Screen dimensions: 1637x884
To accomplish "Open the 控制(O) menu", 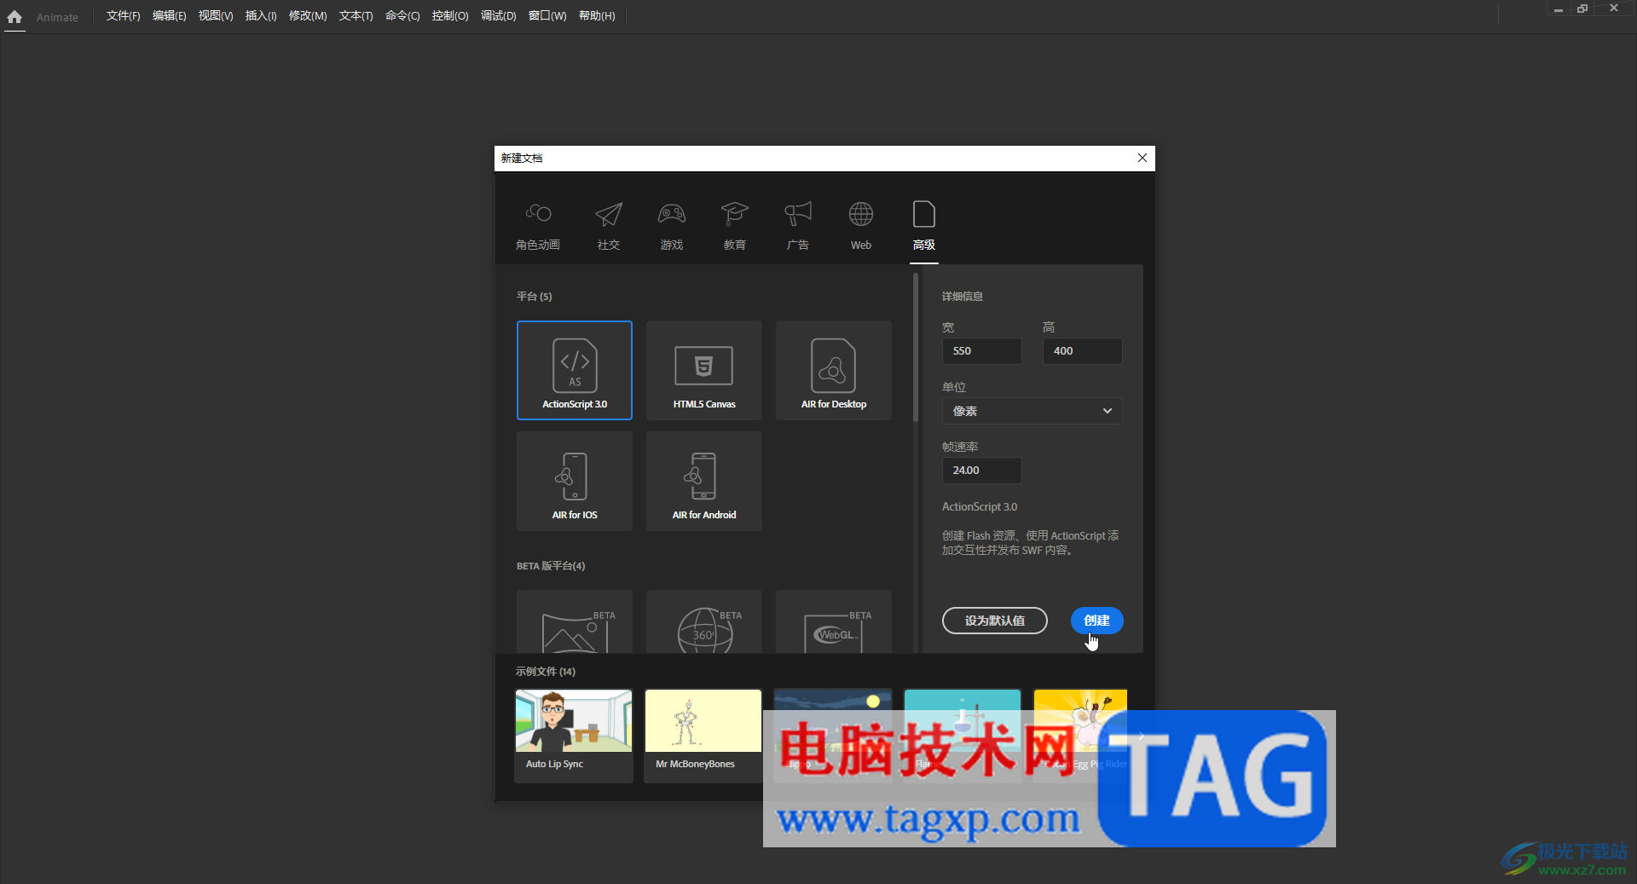I will (450, 16).
